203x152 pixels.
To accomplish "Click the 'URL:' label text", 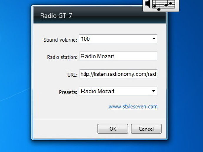I will [x=72, y=75].
